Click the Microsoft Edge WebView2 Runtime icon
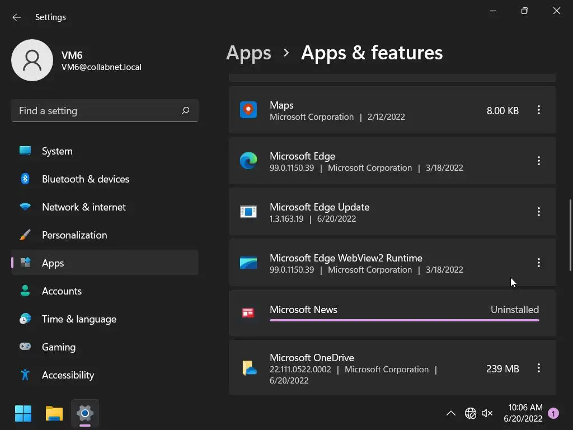 coord(248,263)
